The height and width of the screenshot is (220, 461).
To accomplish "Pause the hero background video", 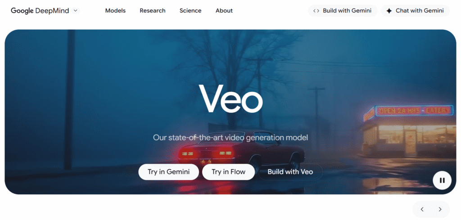I will click(x=442, y=180).
